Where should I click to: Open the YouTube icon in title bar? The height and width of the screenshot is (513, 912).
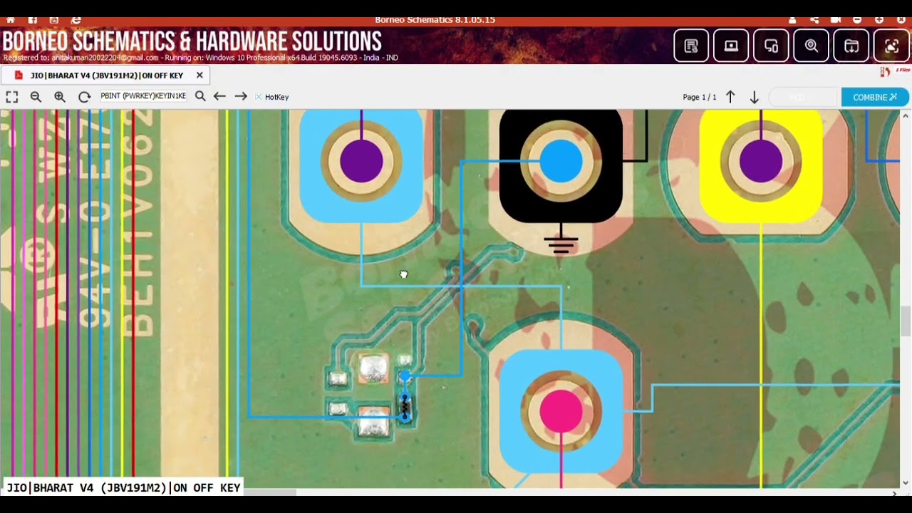tap(54, 20)
